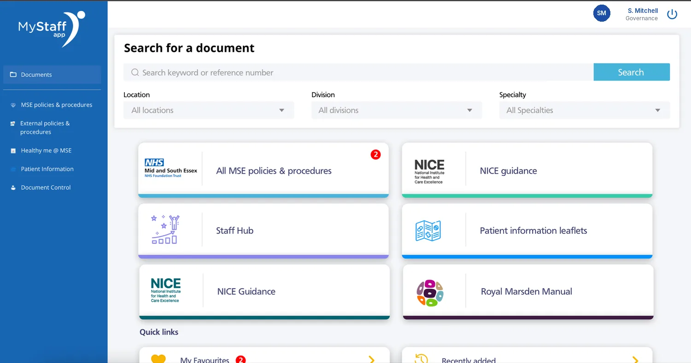
Task: Click the Staff Hub growth chart icon
Action: pos(165,229)
